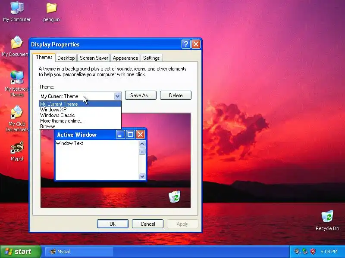Click preview scrollbar up arrow
Image resolution: width=345 pixels, height=258 pixels.
pyautogui.click(x=142, y=144)
